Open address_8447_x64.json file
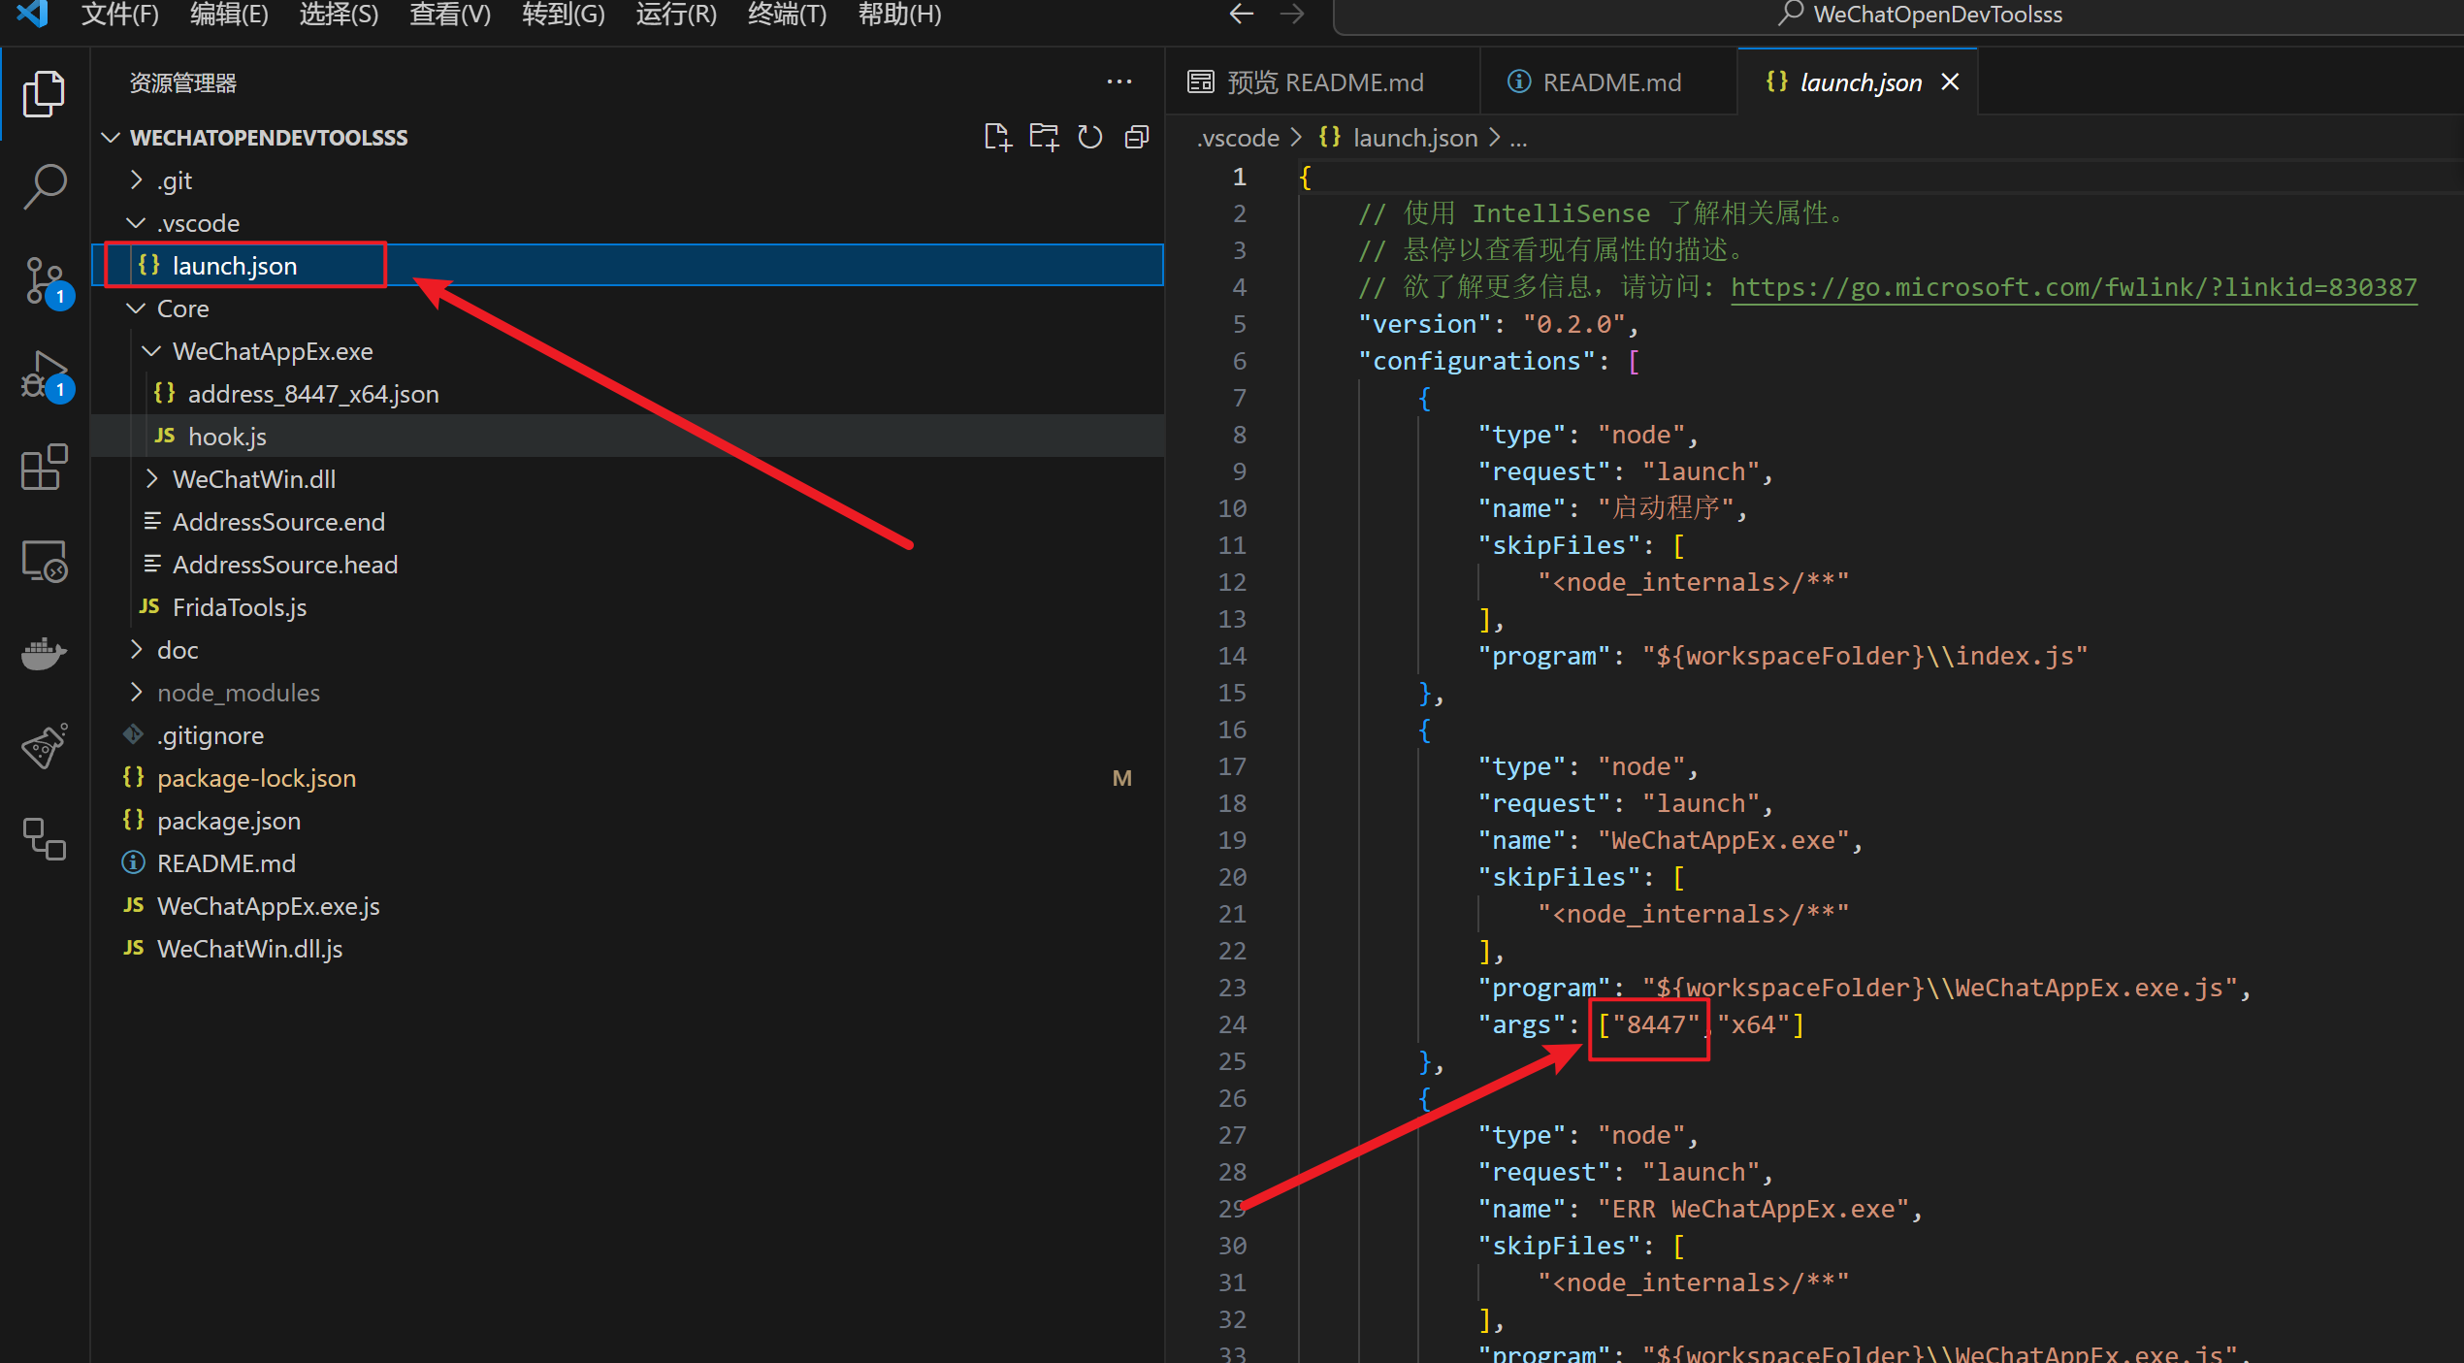2464x1363 pixels. [629, 394]
